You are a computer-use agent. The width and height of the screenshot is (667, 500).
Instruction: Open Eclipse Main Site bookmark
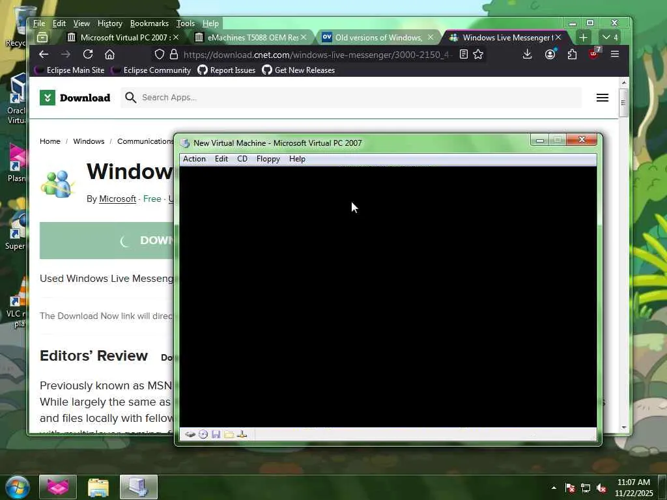click(70, 70)
